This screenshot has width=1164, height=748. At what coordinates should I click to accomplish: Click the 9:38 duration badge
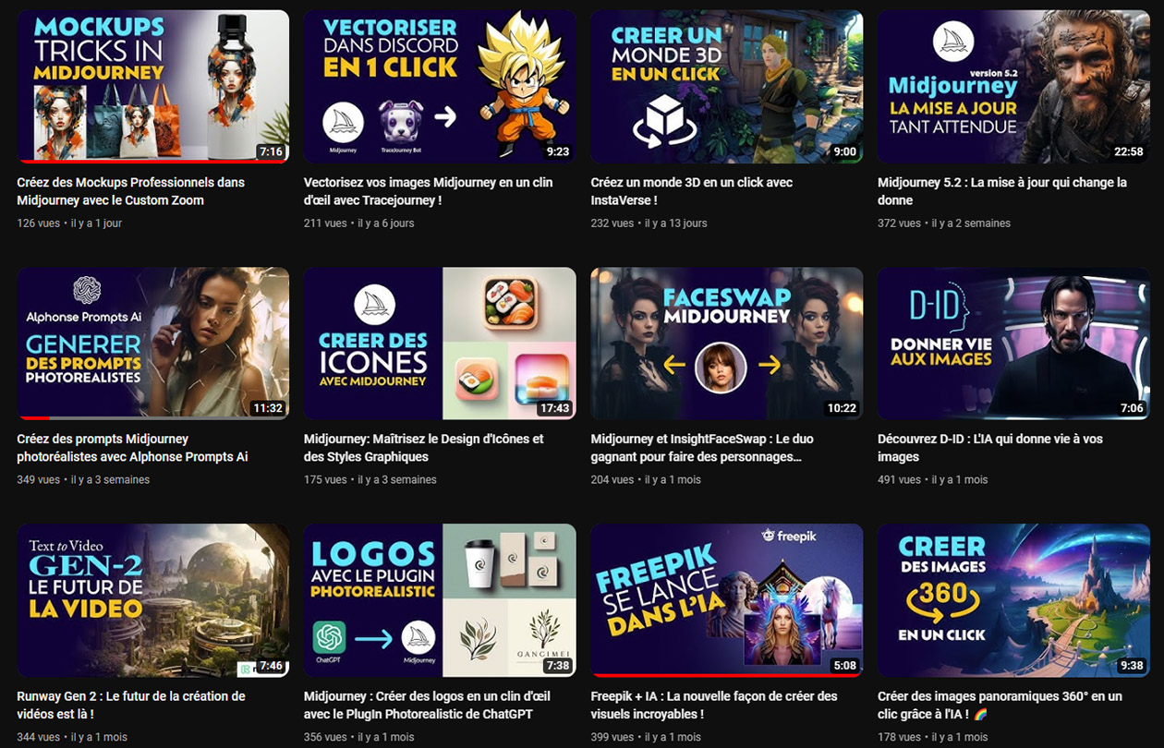click(x=1132, y=665)
